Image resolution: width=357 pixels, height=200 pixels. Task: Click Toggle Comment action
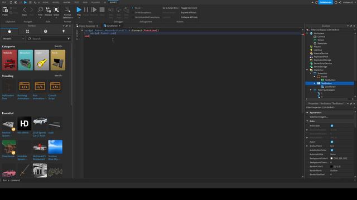pos(189,8)
